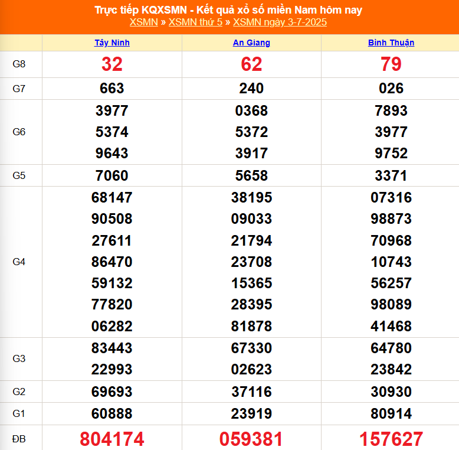This screenshot has width=459, height=450.
Task: Select Bình Thuận G1 number 80914
Action: pyautogui.click(x=391, y=413)
